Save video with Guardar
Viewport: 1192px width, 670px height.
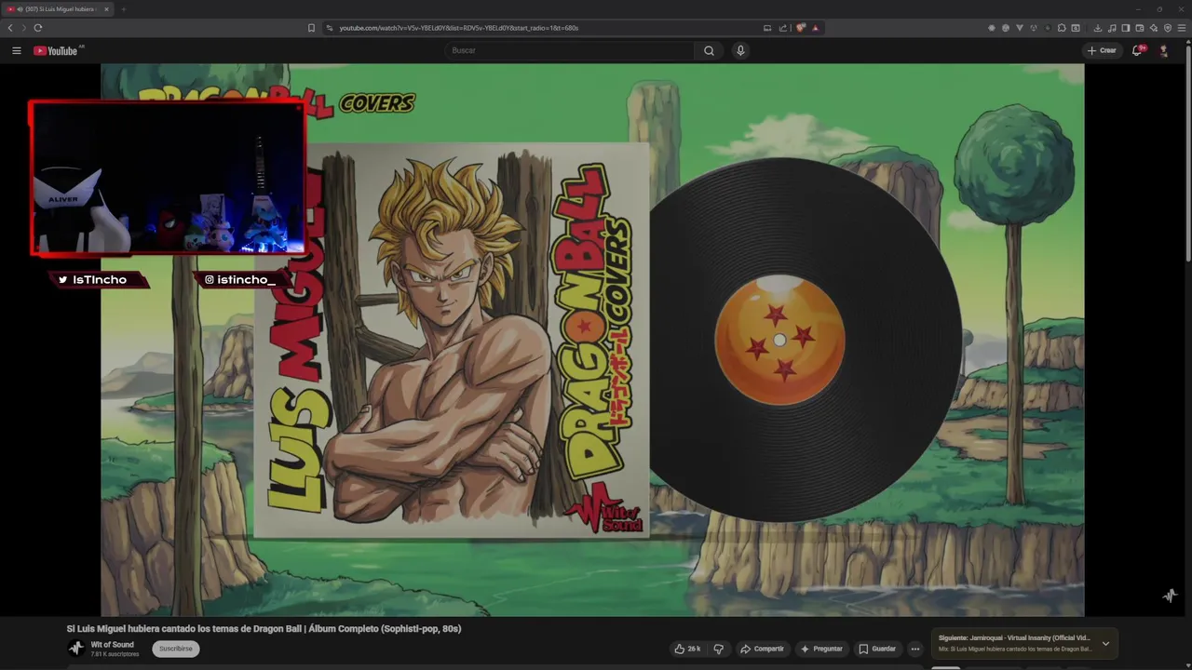click(877, 649)
